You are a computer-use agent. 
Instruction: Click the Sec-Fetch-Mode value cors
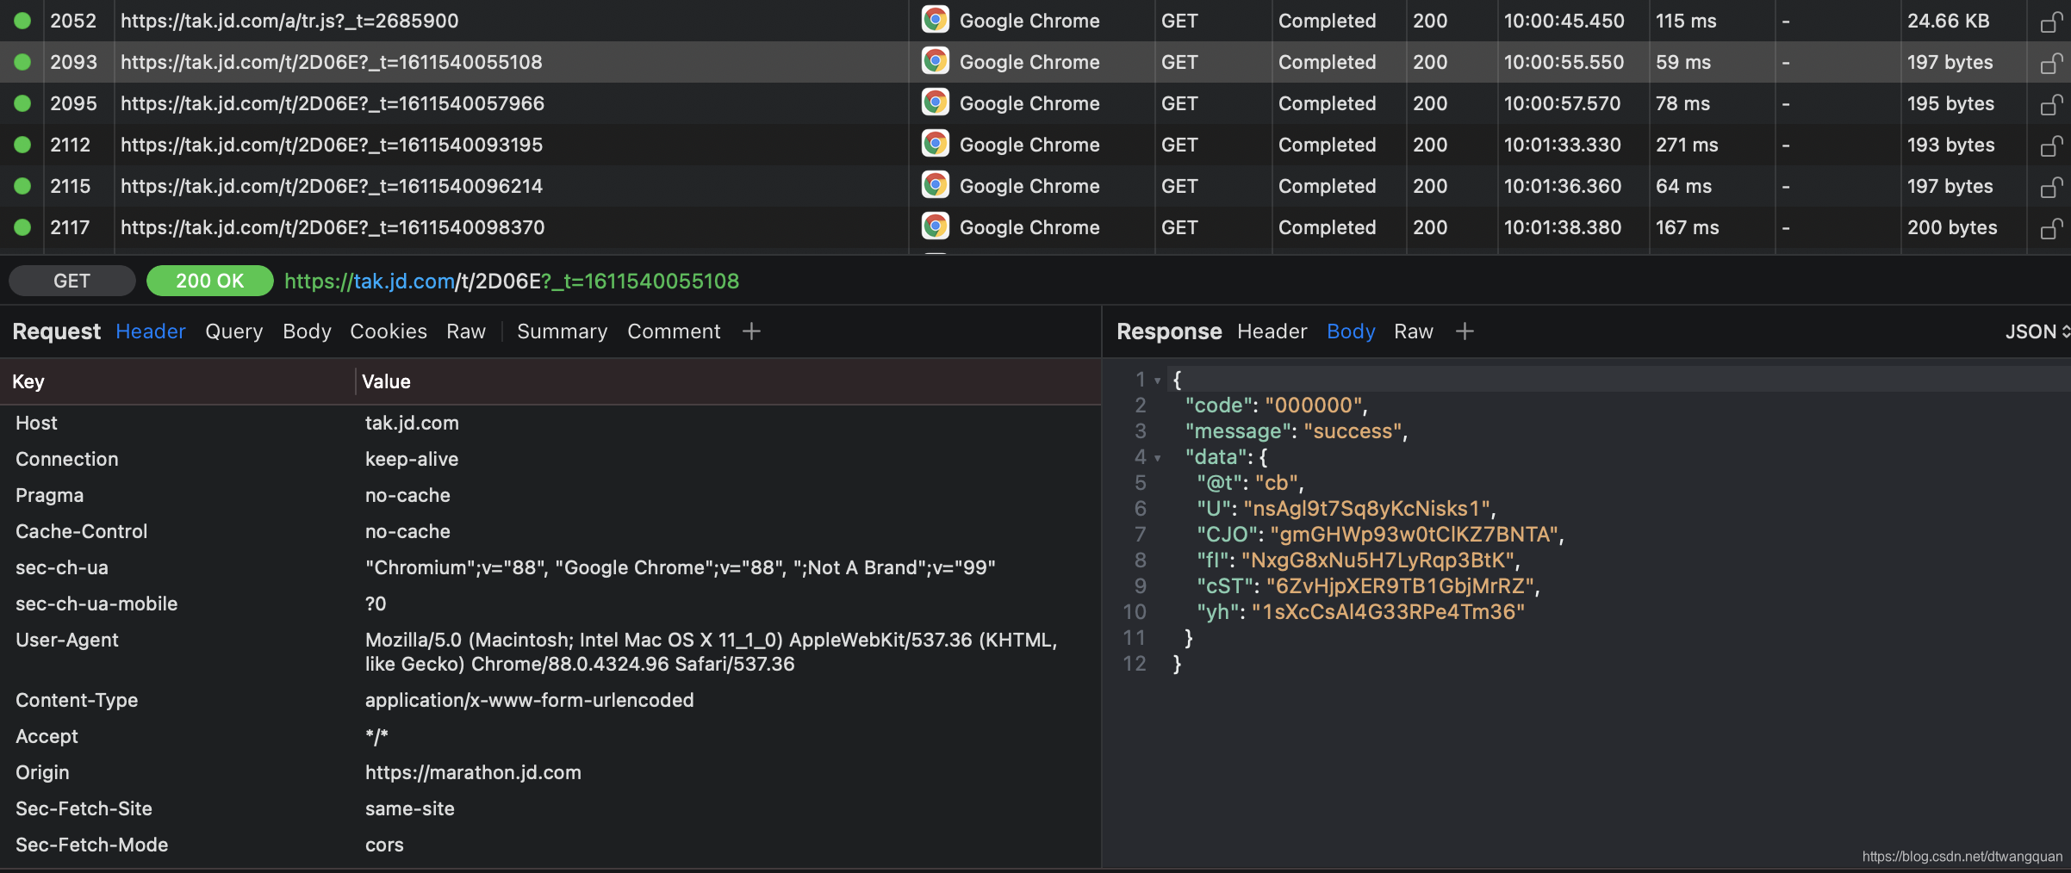[x=384, y=845]
